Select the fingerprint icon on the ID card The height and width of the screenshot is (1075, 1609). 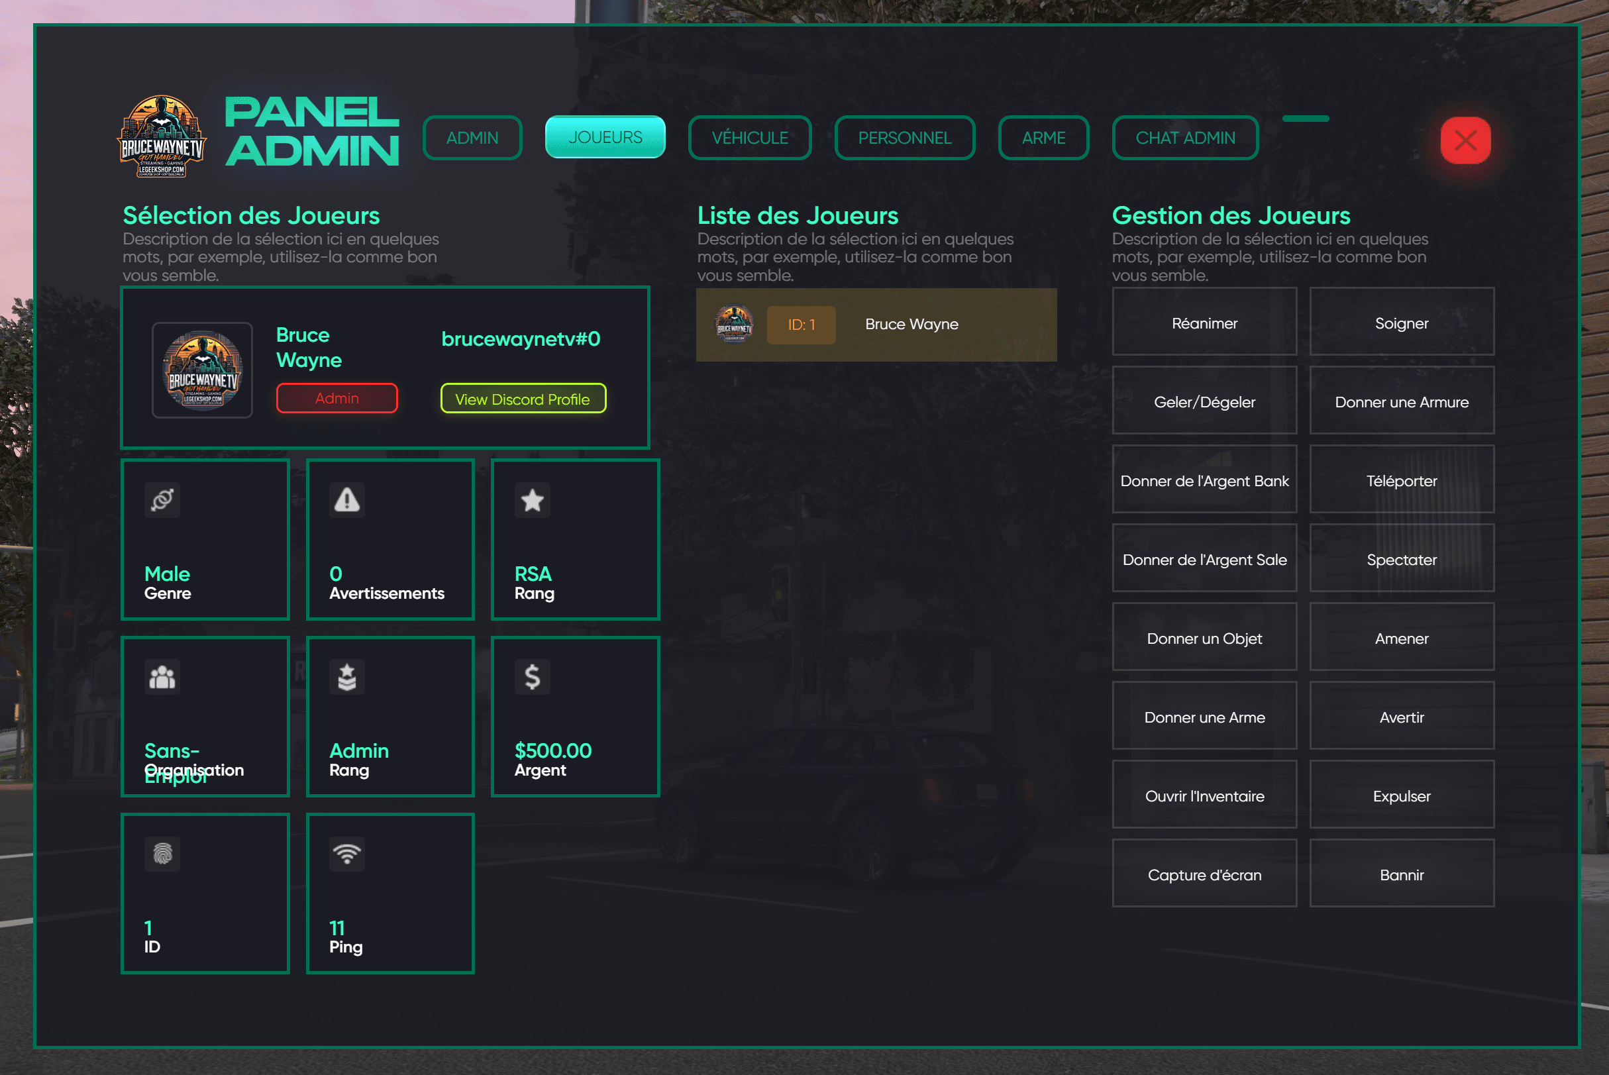(162, 854)
